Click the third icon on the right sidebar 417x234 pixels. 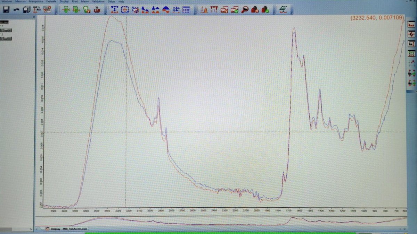[x=411, y=44]
